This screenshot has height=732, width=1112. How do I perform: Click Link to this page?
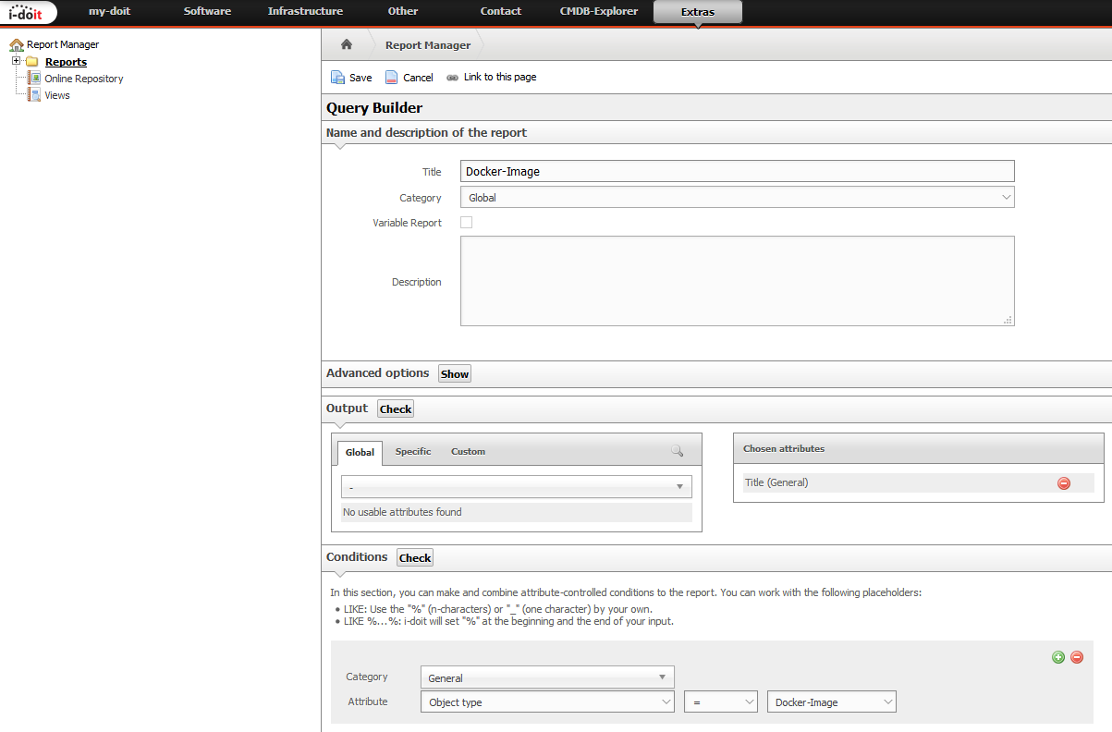500,78
